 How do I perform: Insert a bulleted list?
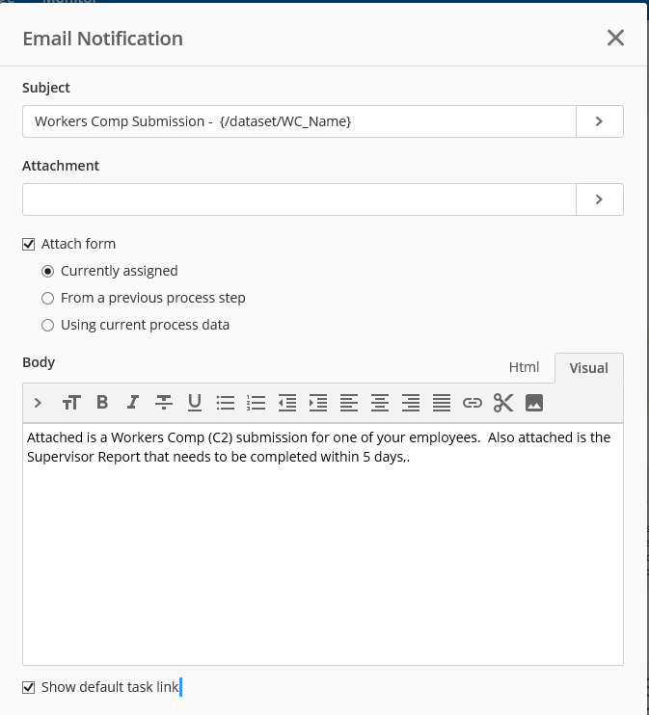tap(226, 402)
